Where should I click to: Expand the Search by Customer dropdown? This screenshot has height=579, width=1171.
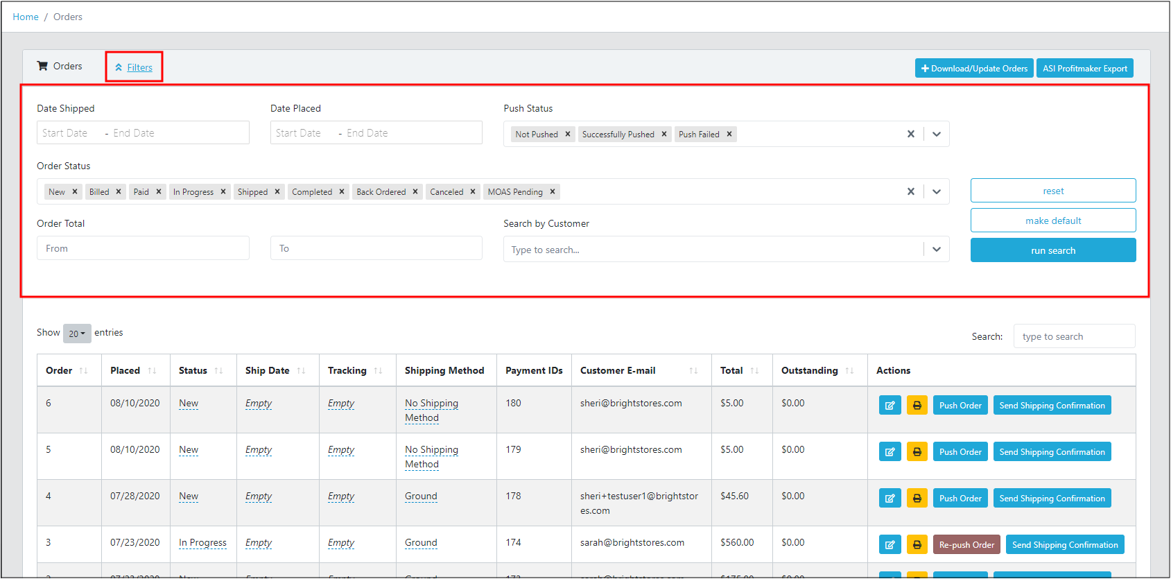(937, 250)
